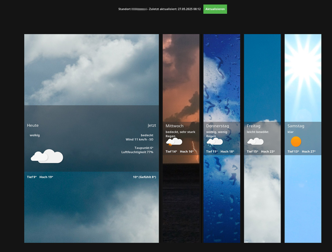This screenshot has width=332, height=252.
Task: Click 'Hoch 16°' for Mittwoch
Action: (x=187, y=151)
